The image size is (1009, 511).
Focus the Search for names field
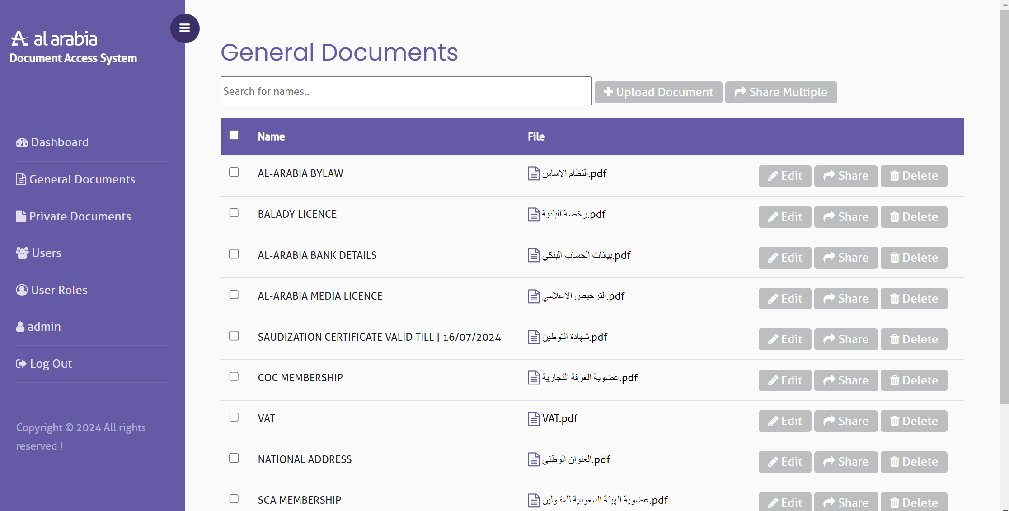[x=405, y=91]
